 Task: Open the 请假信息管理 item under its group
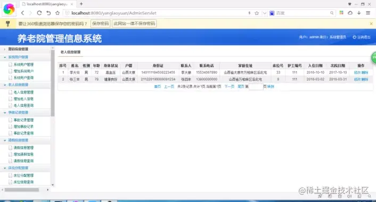tap(23, 148)
